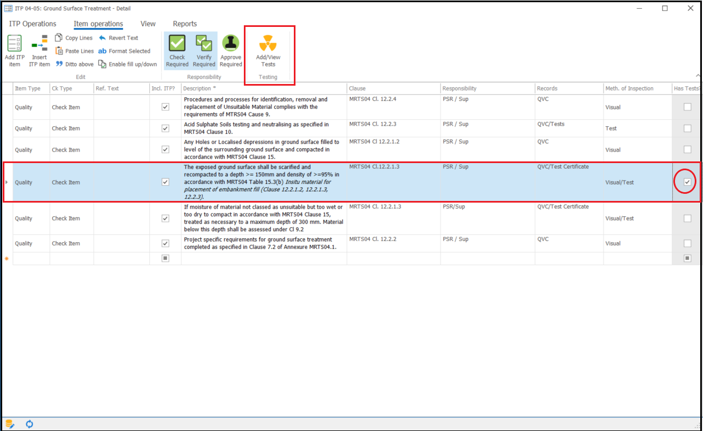Screen dimensions: 703x431
Task: Toggle Enable fill up/down
Action: (127, 64)
